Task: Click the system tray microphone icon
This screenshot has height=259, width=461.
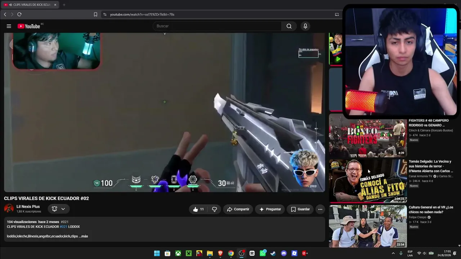Action: click(x=401, y=253)
